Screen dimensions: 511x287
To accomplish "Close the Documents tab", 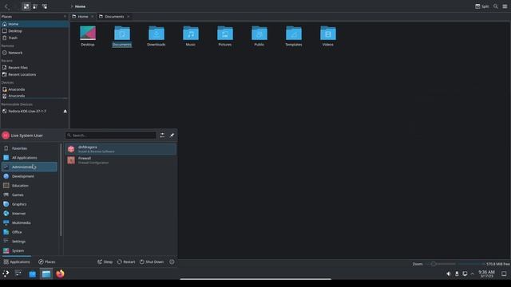I will click(x=129, y=17).
